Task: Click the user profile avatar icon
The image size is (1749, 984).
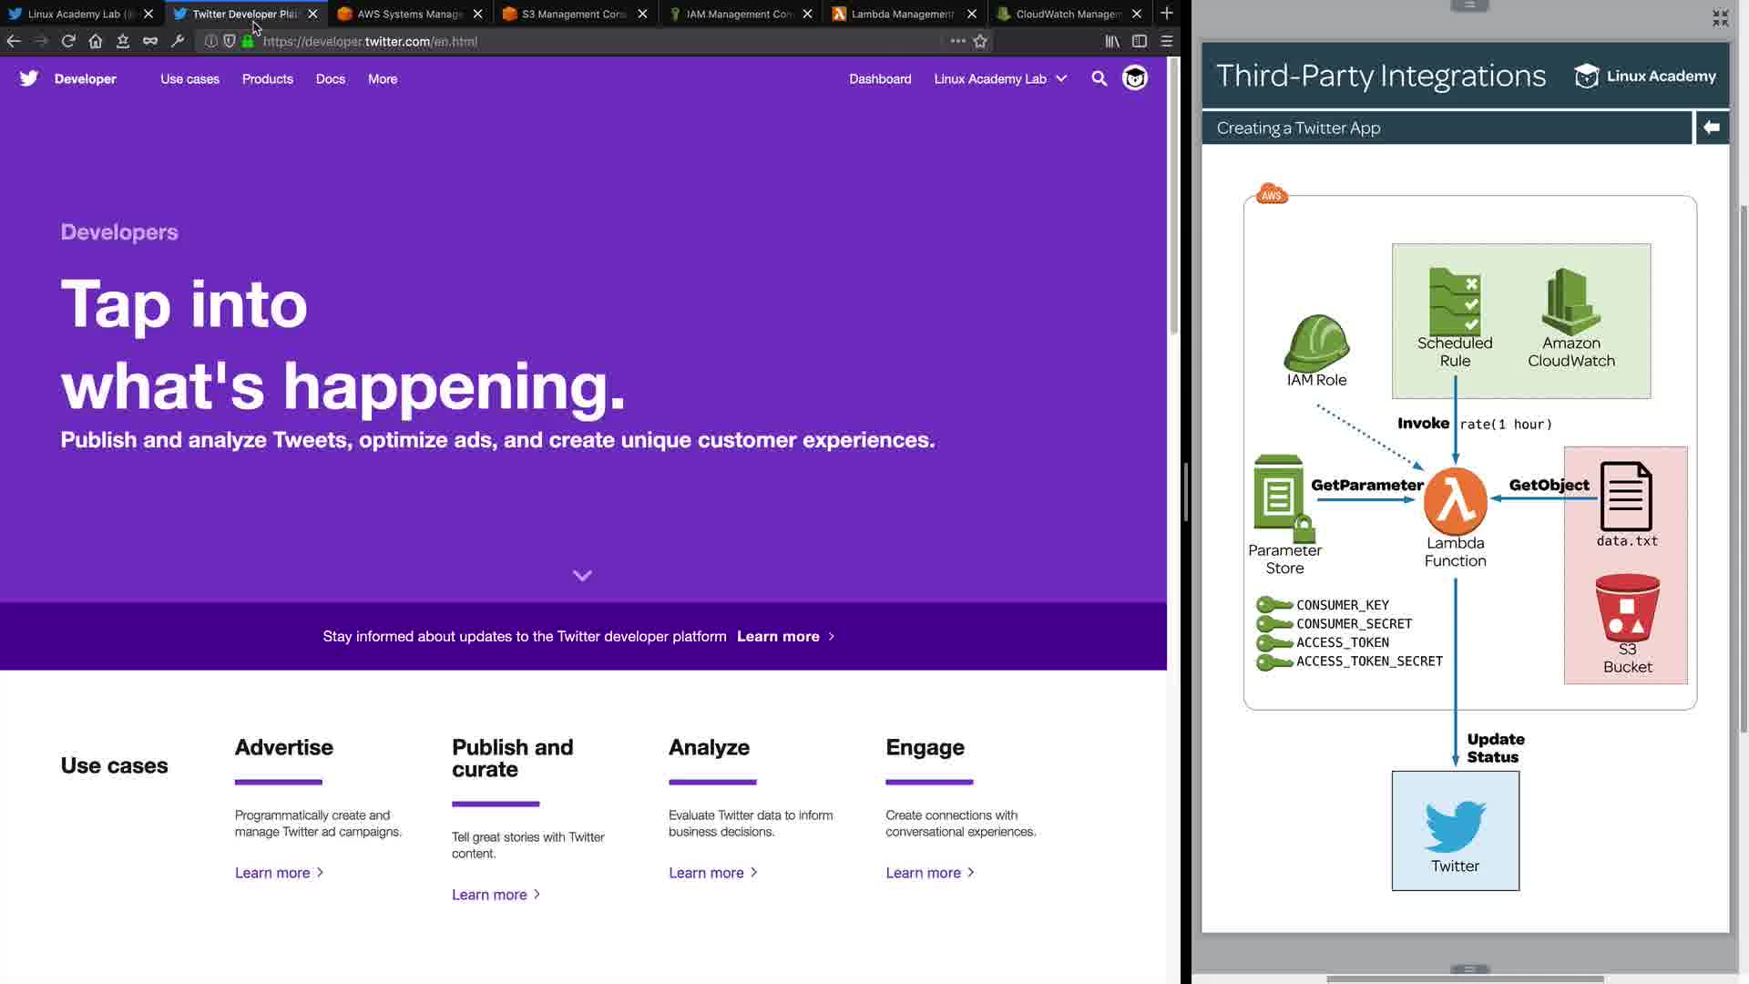Action: 1135,78
